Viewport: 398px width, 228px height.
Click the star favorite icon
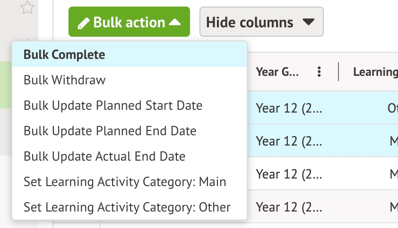click(28, 7)
